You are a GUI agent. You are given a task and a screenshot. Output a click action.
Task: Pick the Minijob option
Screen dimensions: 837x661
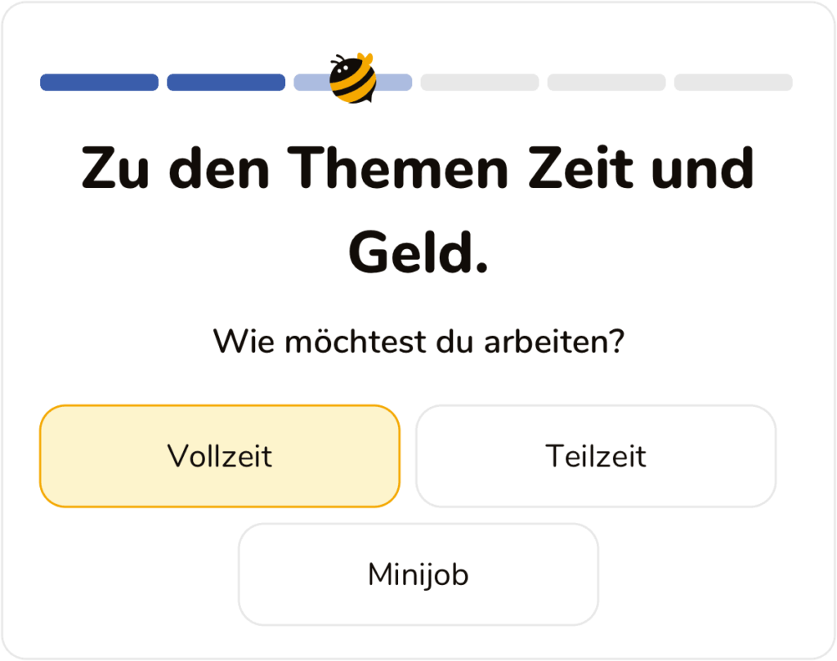[418, 574]
